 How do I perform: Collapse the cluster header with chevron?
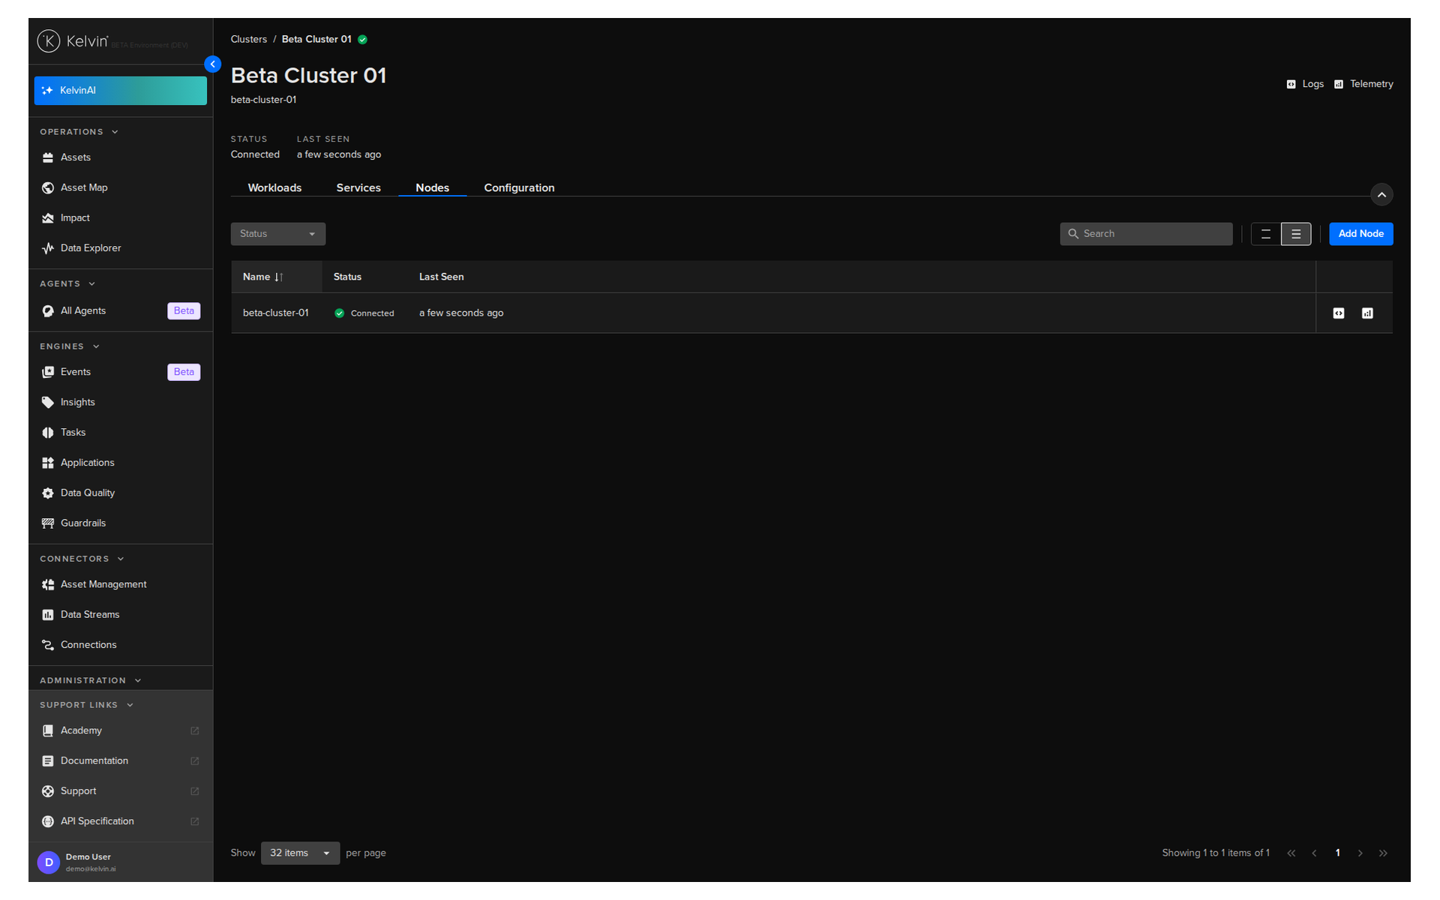pyautogui.click(x=1381, y=195)
